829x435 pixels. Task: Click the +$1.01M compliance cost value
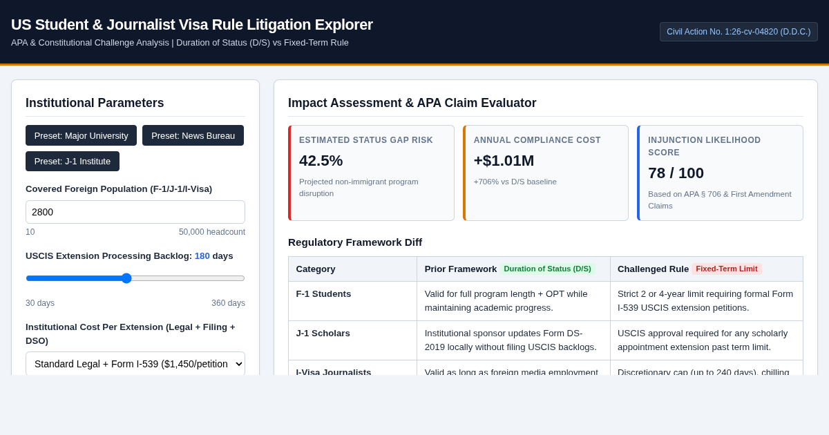click(504, 160)
